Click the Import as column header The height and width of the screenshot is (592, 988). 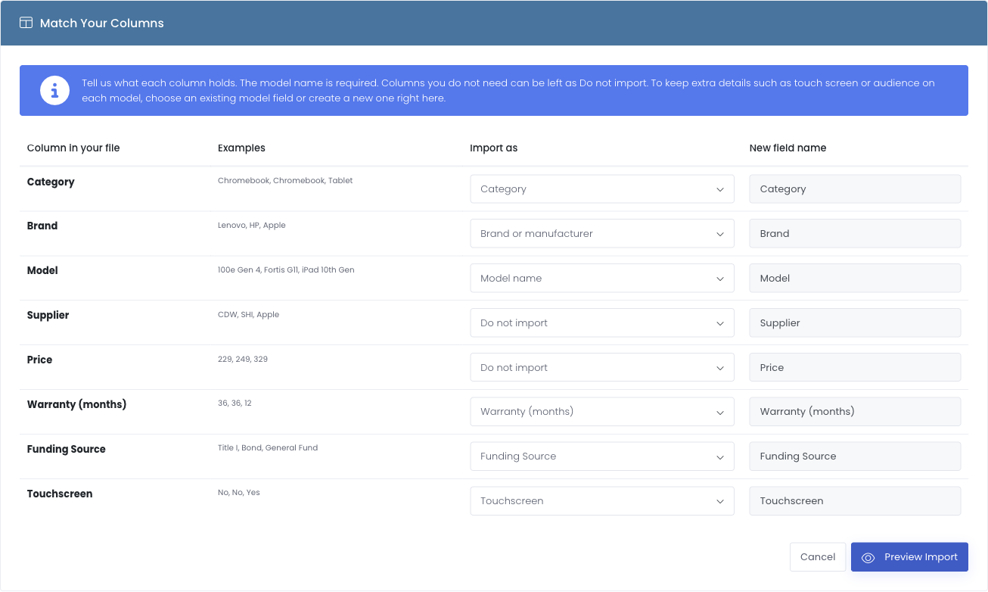tap(494, 148)
